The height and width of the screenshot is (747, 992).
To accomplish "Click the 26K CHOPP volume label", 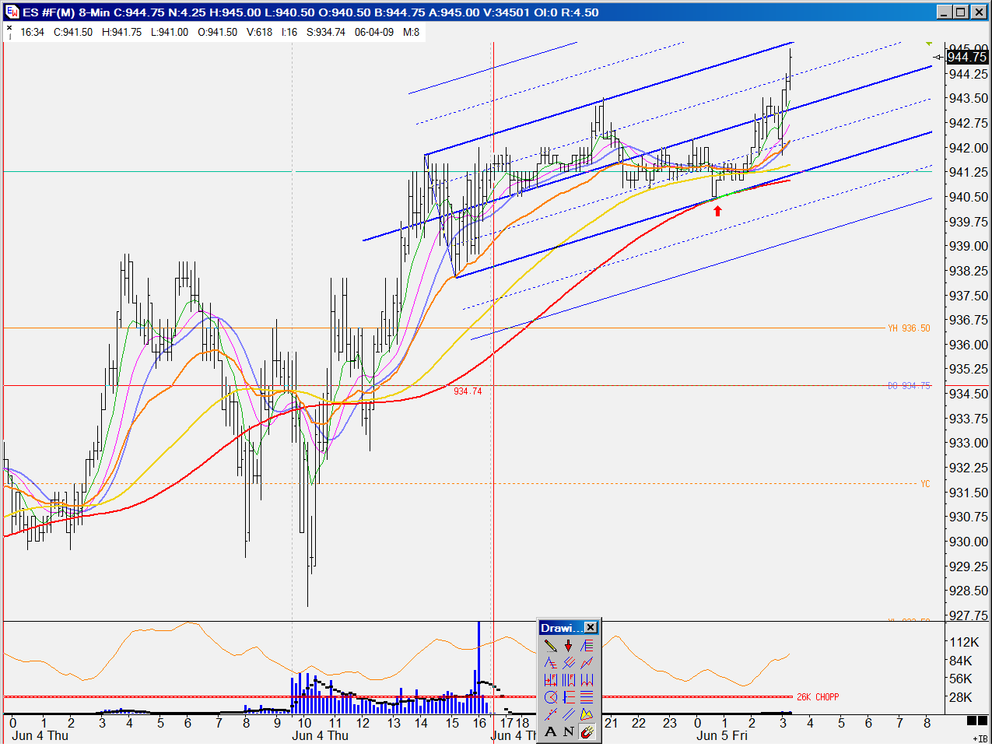I will [818, 697].
